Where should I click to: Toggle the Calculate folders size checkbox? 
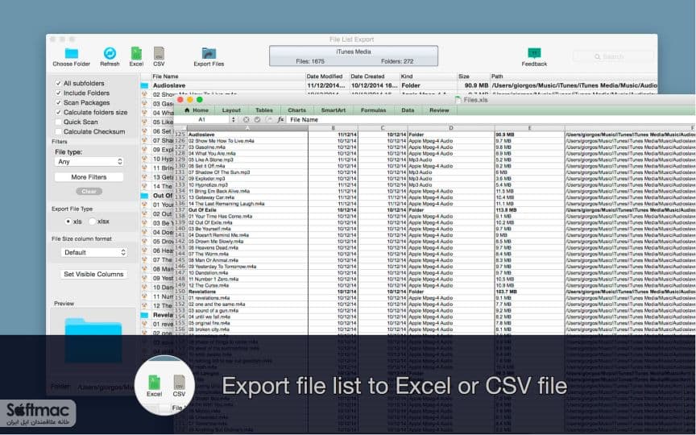point(58,112)
